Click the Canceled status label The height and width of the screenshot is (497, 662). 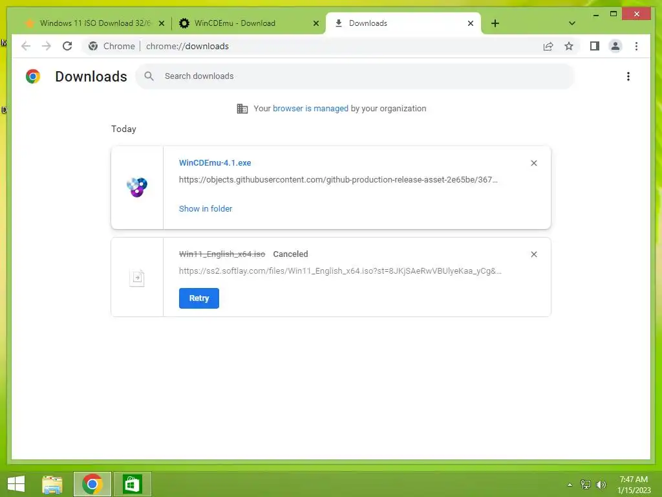tap(290, 254)
